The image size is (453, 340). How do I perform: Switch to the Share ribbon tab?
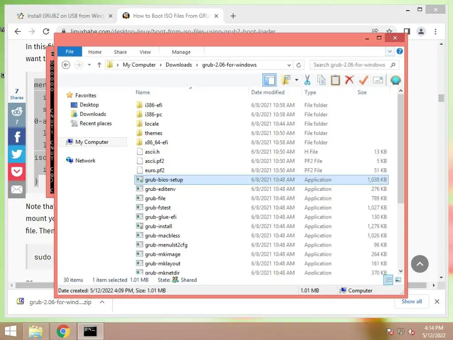point(120,52)
